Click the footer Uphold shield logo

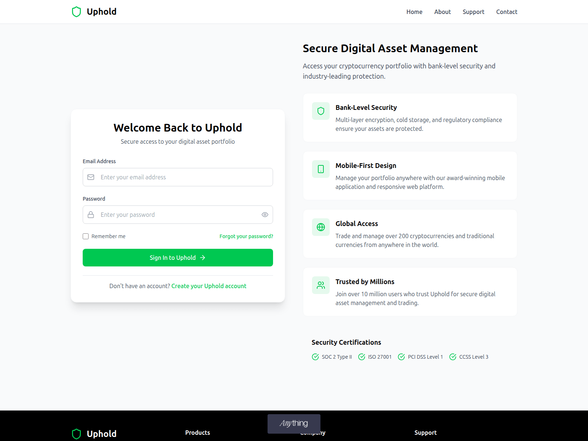tap(76, 434)
